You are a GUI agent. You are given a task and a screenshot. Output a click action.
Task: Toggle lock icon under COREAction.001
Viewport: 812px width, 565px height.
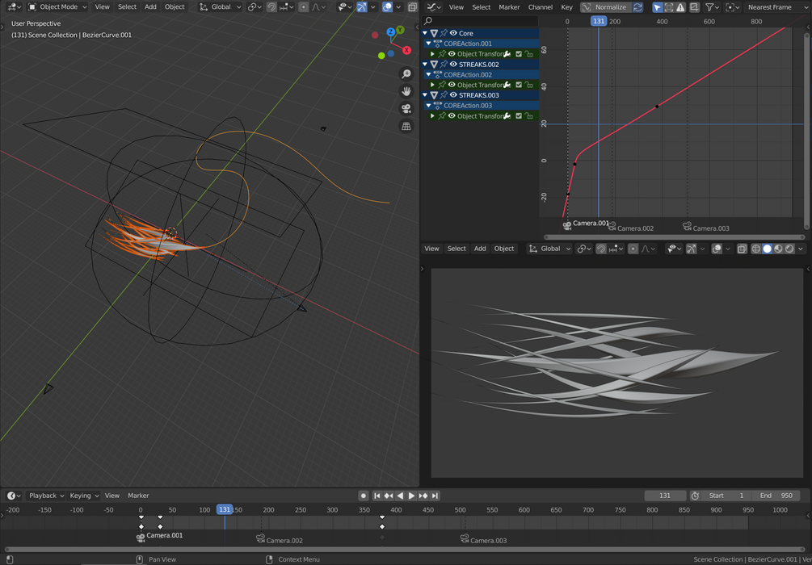[528, 54]
